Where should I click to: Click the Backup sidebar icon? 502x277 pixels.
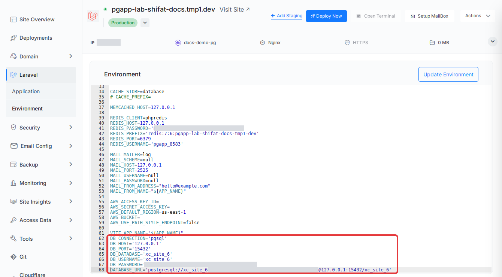[x=13, y=165]
